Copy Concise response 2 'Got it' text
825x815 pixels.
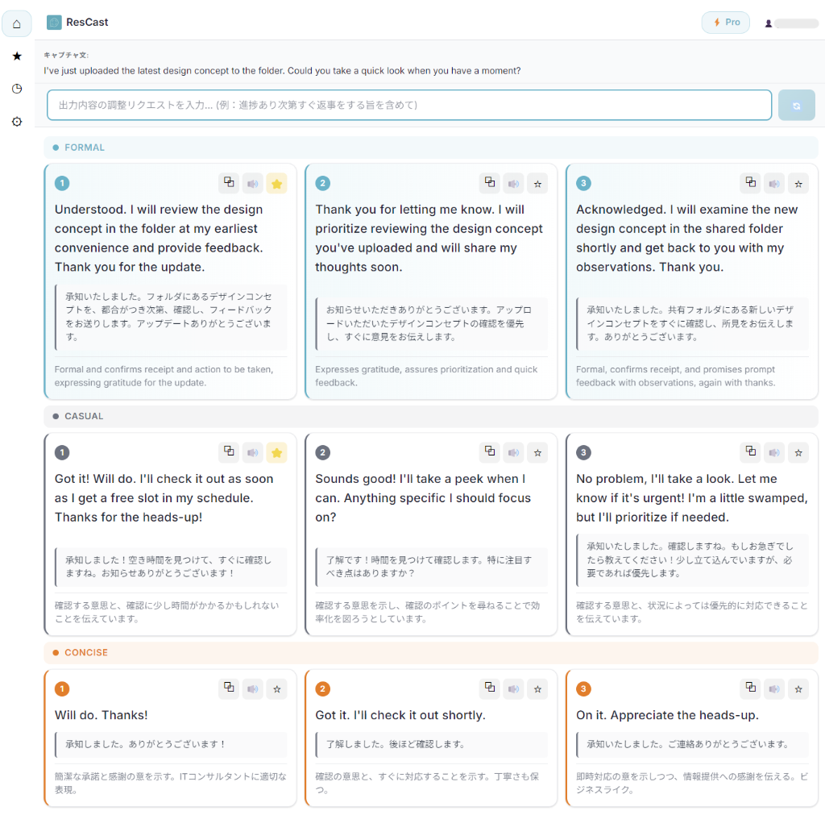click(489, 688)
